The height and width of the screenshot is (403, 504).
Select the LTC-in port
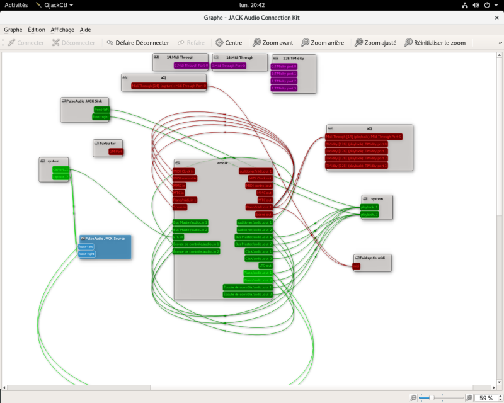pos(178,237)
